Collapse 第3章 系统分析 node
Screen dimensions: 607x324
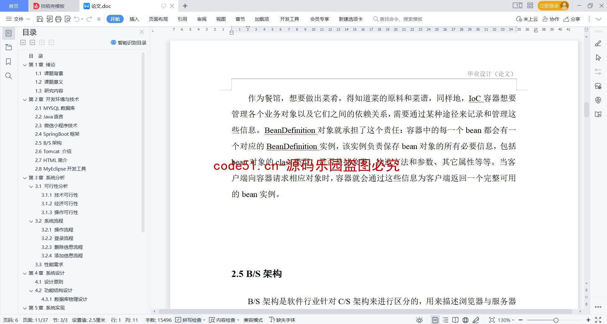pyautogui.click(x=25, y=178)
